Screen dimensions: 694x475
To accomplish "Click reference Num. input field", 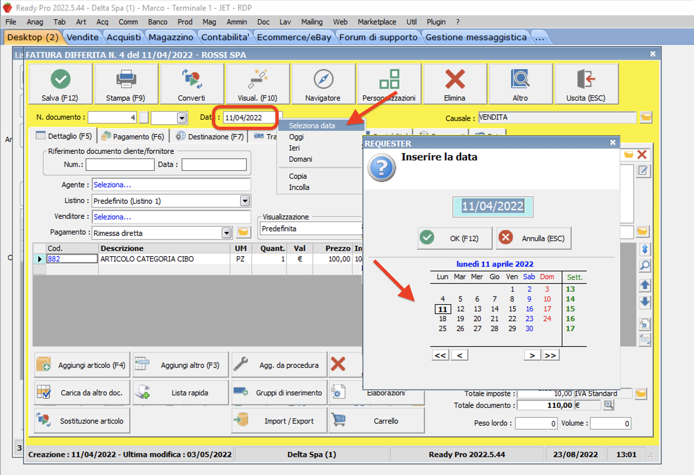I will 120,165.
